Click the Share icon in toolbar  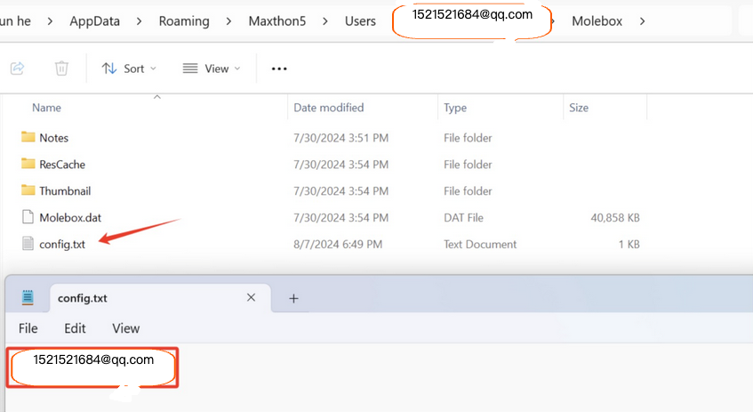point(17,69)
